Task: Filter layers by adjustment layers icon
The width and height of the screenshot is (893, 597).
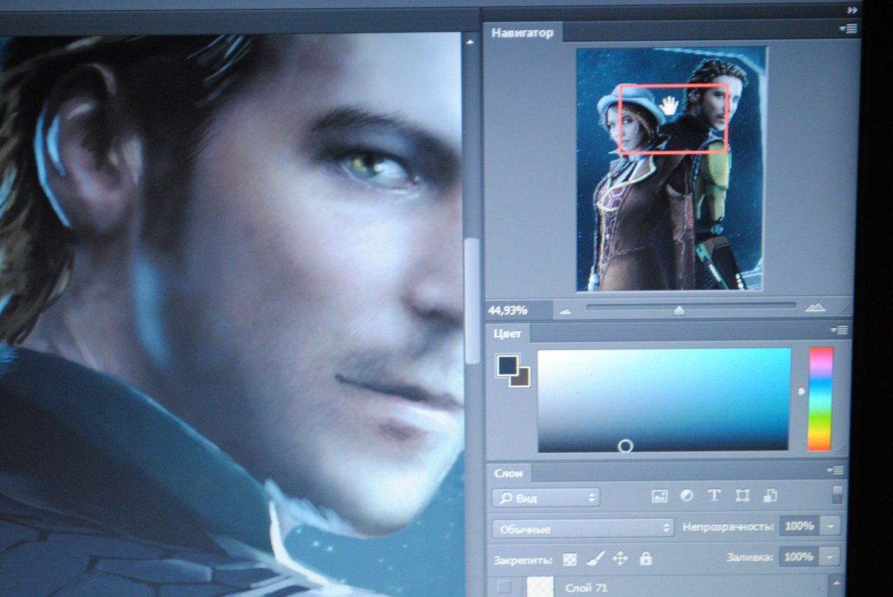Action: click(x=687, y=495)
